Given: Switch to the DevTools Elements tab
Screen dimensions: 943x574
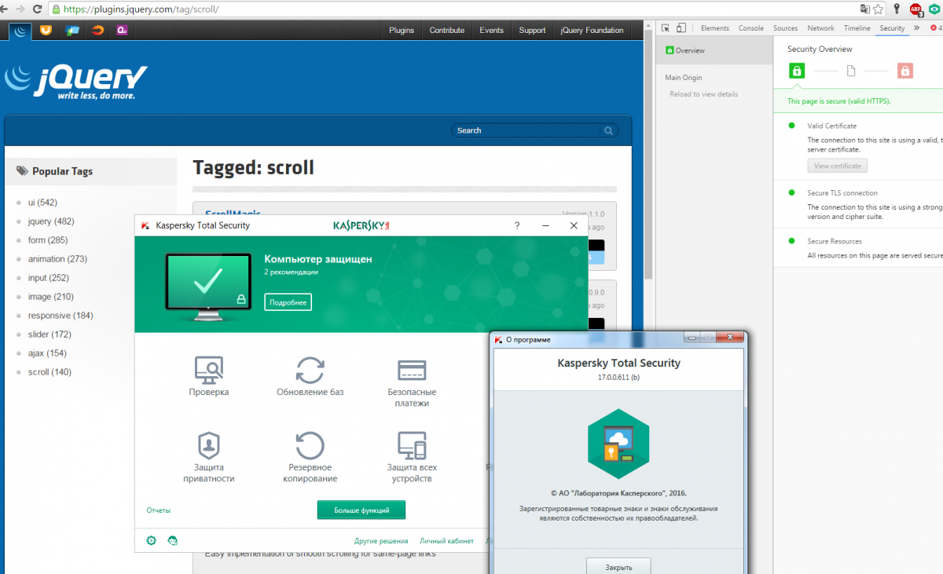Looking at the screenshot, I should coord(715,28).
